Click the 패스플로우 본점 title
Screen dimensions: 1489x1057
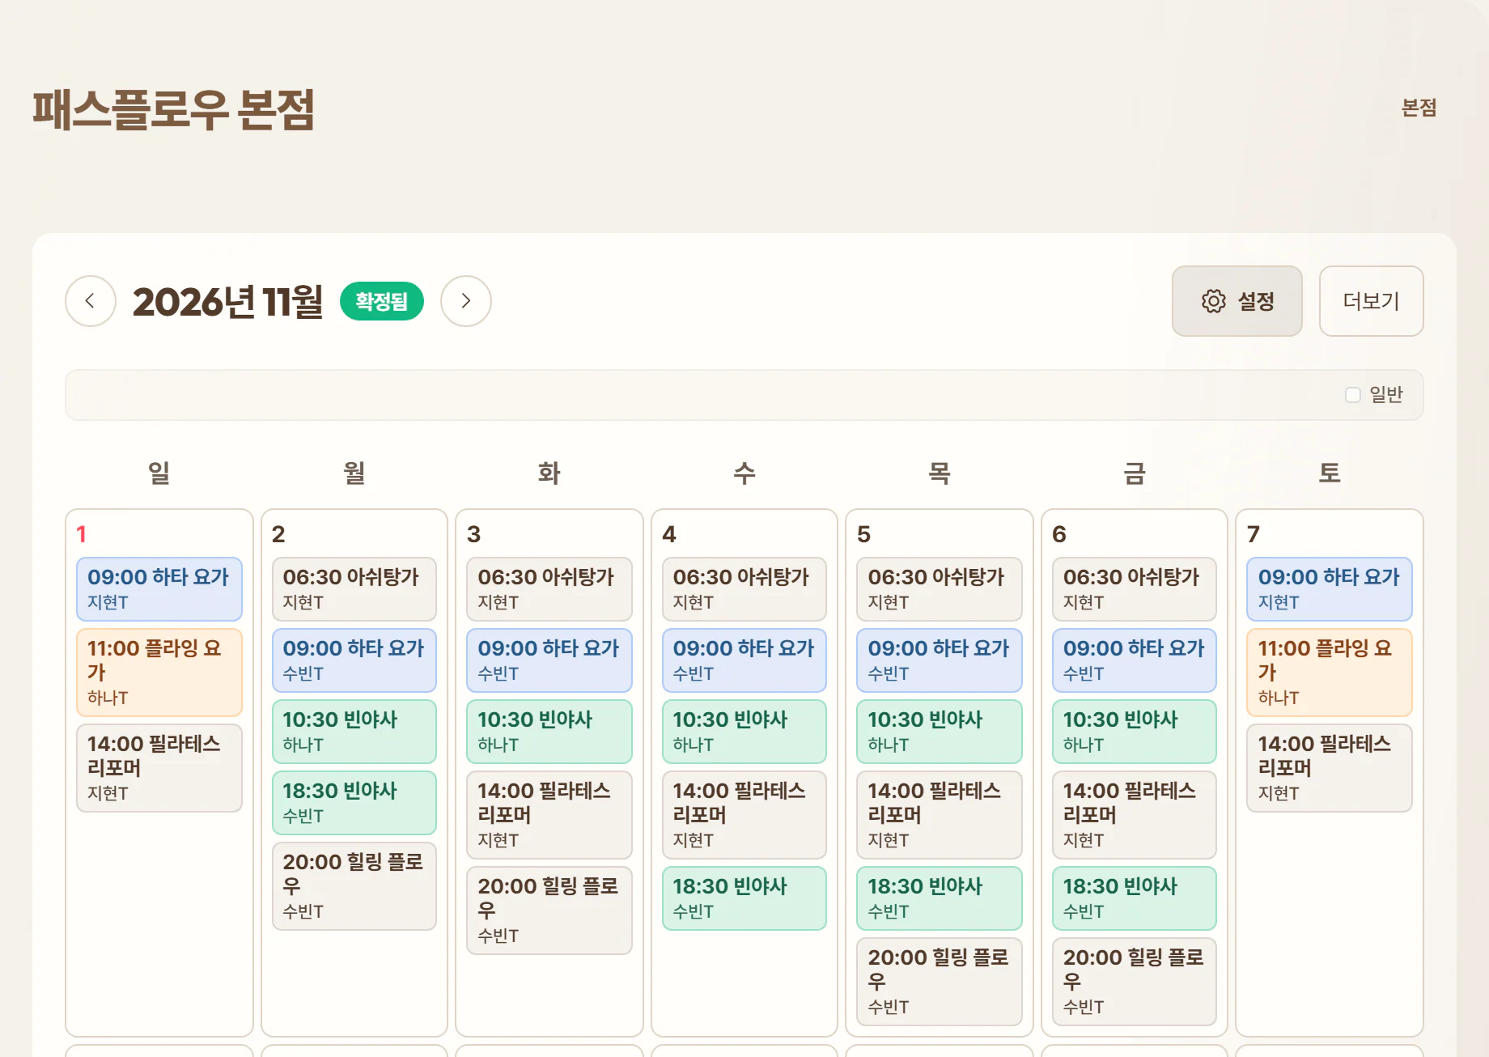[x=173, y=110]
